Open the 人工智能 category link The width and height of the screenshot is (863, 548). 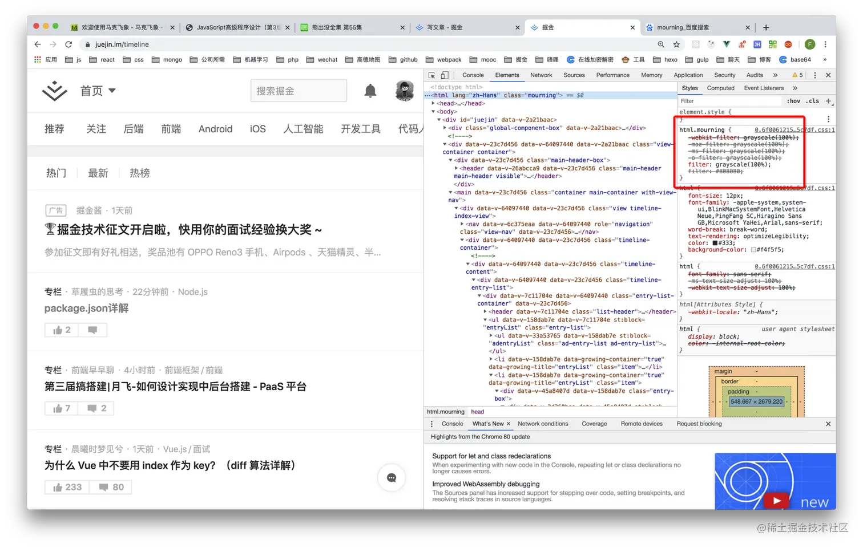(x=303, y=129)
